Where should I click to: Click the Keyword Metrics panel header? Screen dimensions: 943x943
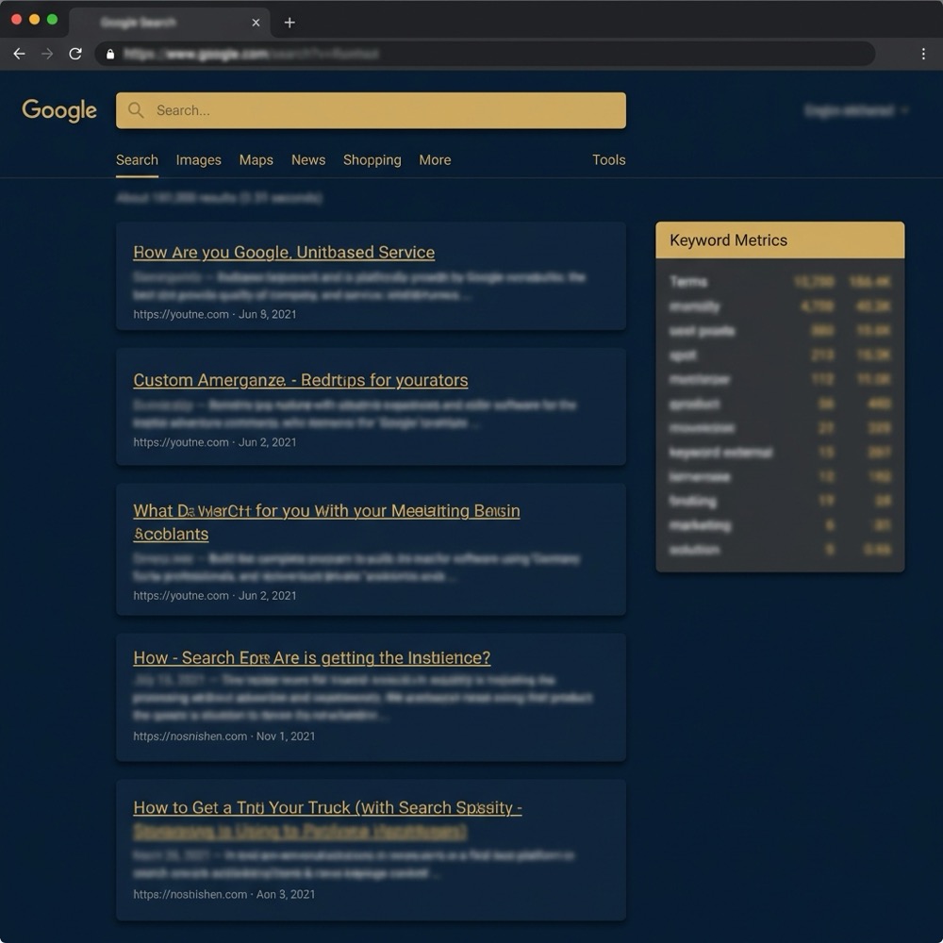coord(780,240)
